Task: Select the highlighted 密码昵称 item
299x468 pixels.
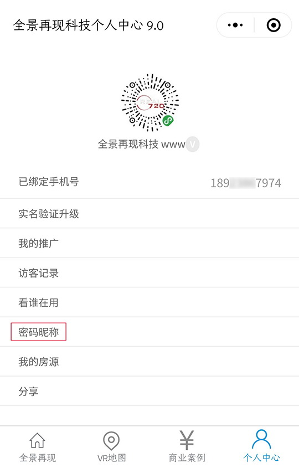Action: click(39, 332)
